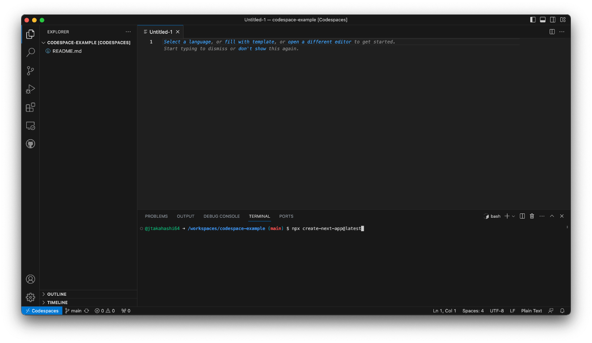Switch to the Debug Console tab

tap(222, 216)
